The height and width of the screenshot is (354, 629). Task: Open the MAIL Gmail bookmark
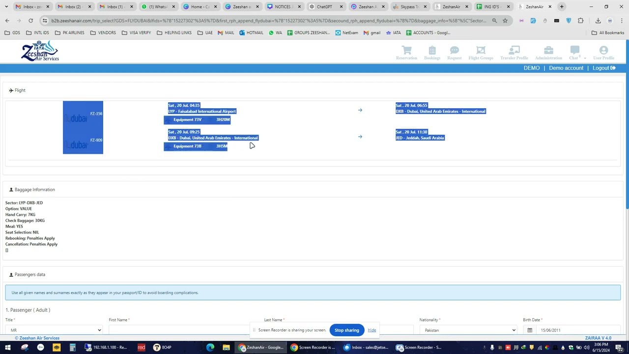point(226,32)
